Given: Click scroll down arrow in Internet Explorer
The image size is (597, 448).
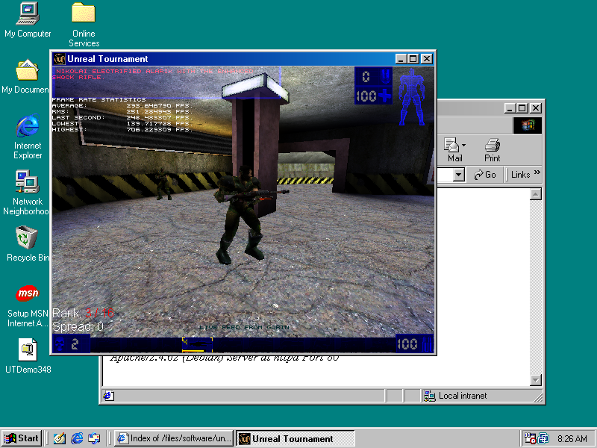Looking at the screenshot, I should 535,380.
